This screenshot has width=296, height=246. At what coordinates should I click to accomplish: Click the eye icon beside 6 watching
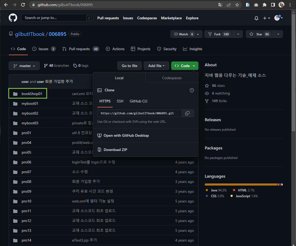click(207, 93)
